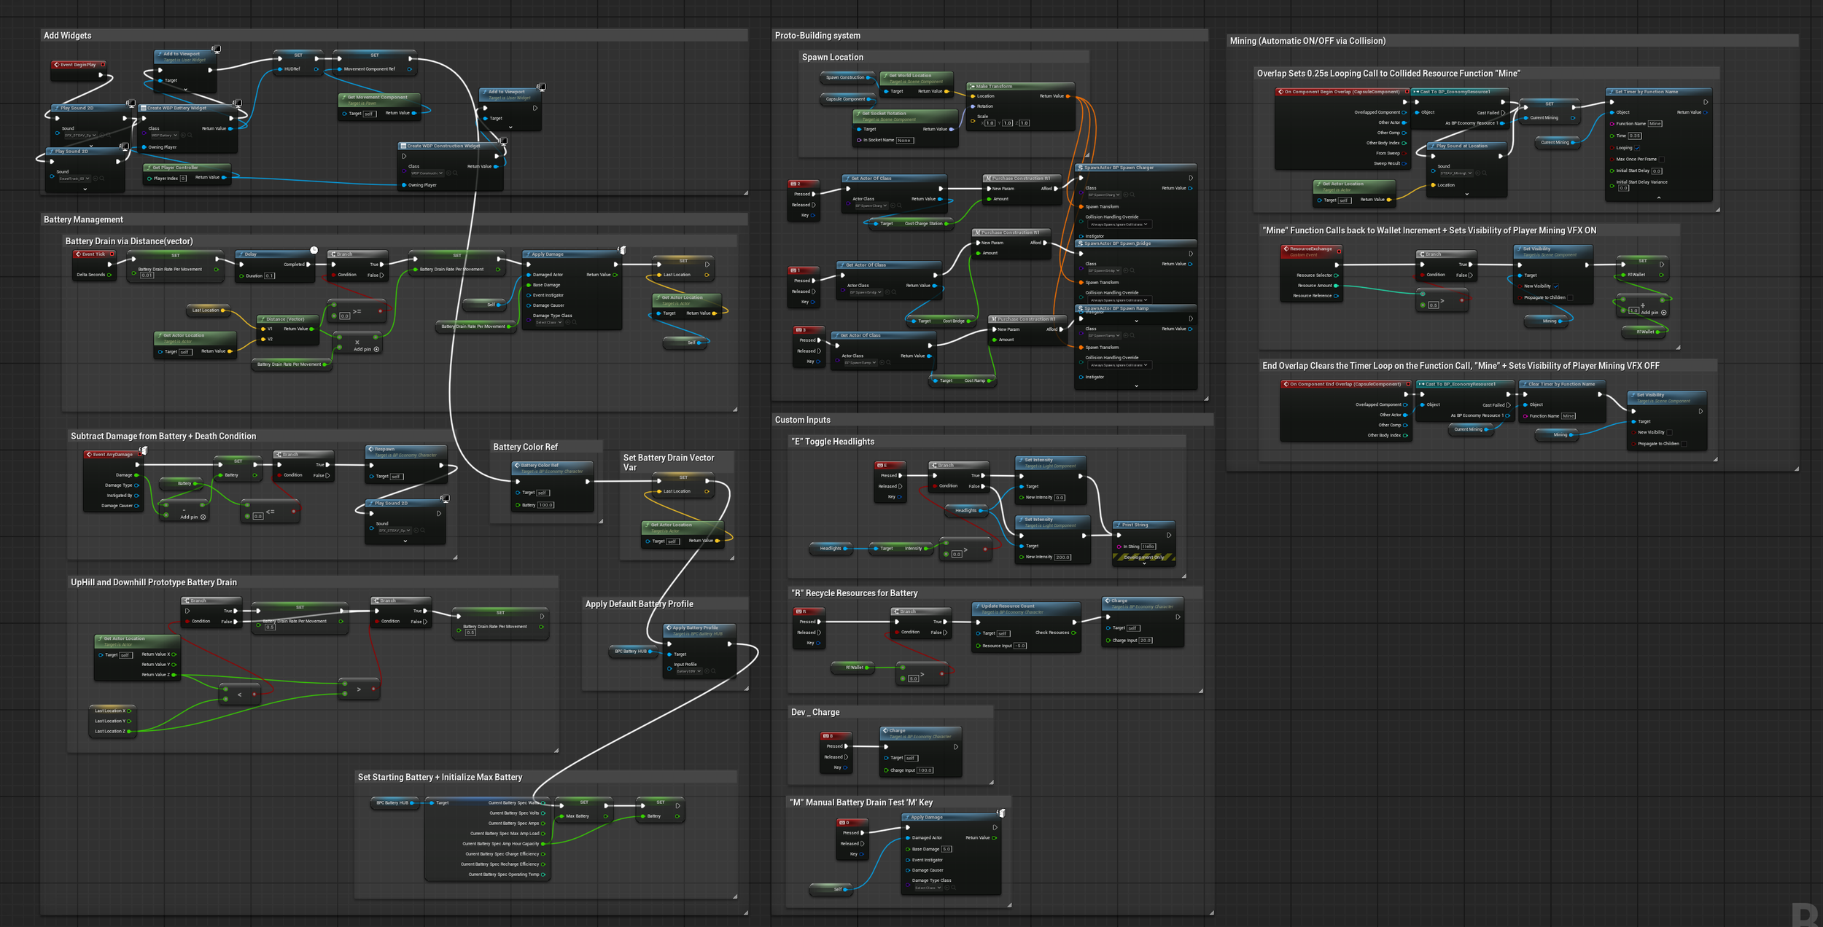
Task: Click the Set Timer by Function Name icon
Action: click(1611, 92)
